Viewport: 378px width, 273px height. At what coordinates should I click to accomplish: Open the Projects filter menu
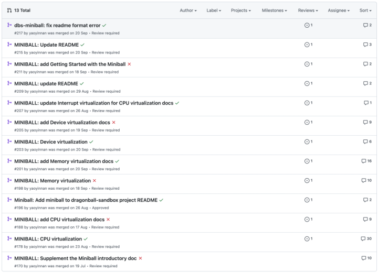coord(240,10)
